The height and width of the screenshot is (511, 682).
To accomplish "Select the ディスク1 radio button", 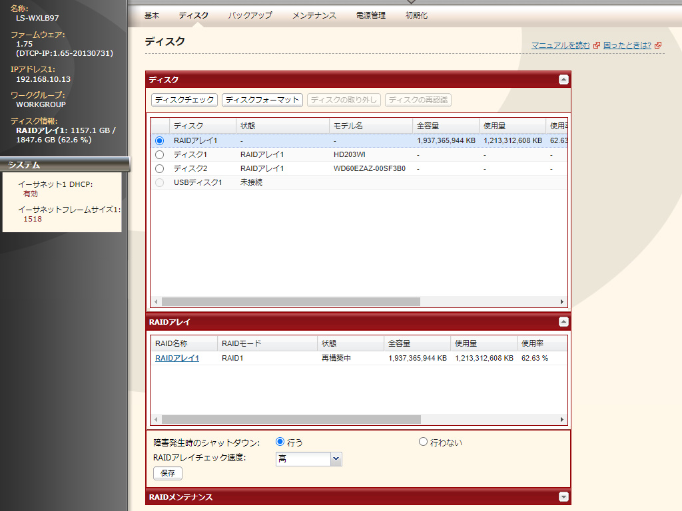I will [159, 154].
